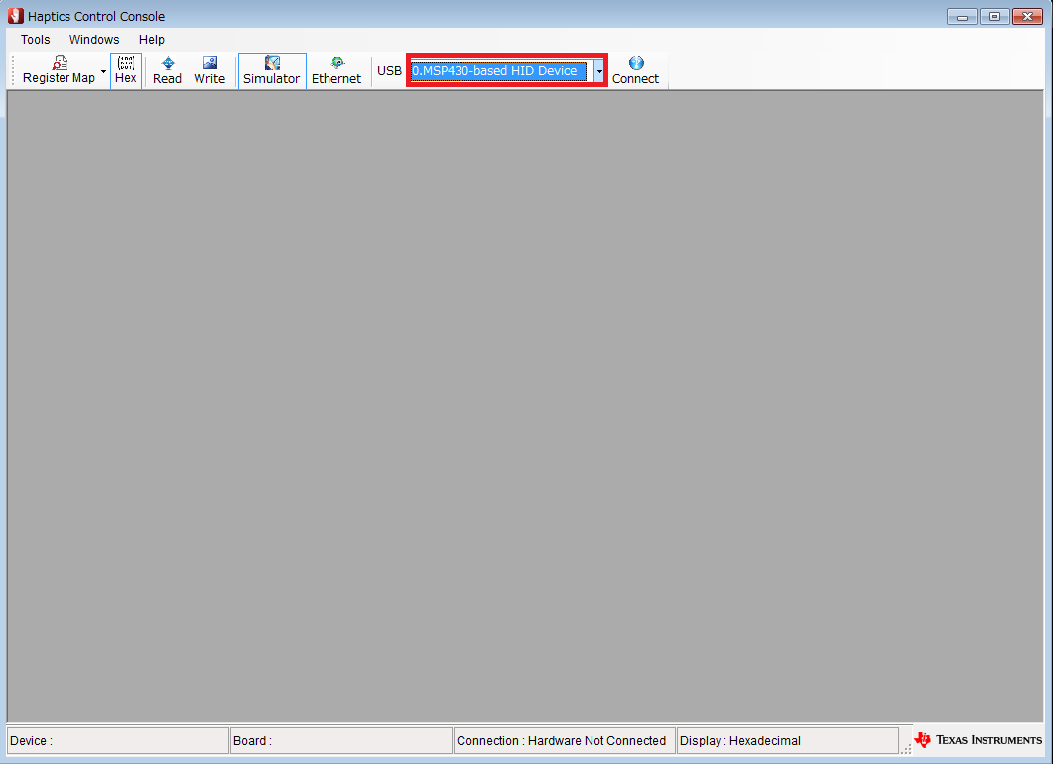Click the Texas Instruments logo
Image resolution: width=1053 pixels, height=764 pixels.
(979, 740)
